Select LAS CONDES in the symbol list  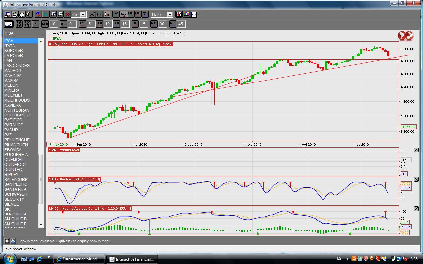[x=21, y=66]
